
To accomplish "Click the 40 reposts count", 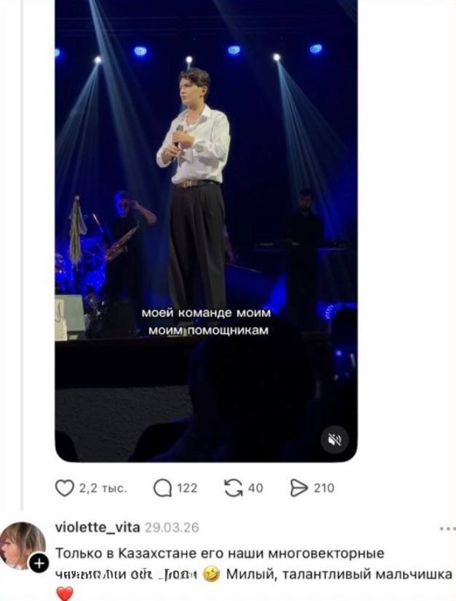I will tap(256, 488).
